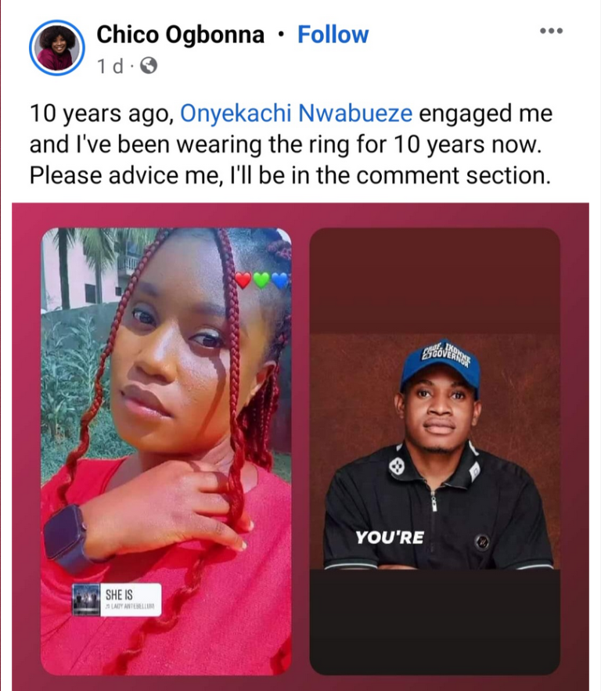Open the tagged Onyekachi Nwabueze profile link
Screen dimensions: 601x691
pyautogui.click(x=296, y=113)
